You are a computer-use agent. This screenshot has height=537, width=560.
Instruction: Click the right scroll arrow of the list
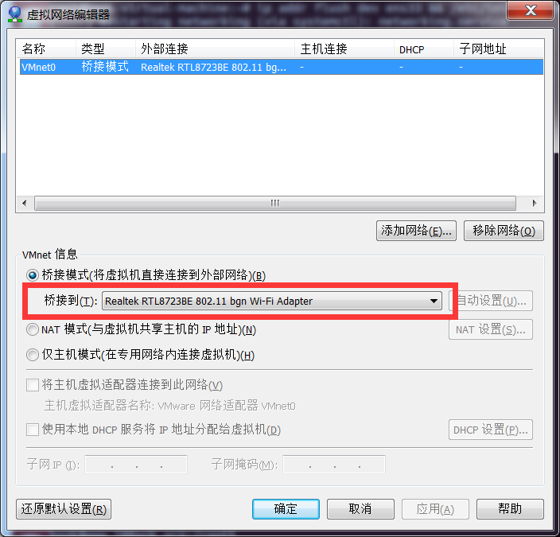pos(535,204)
